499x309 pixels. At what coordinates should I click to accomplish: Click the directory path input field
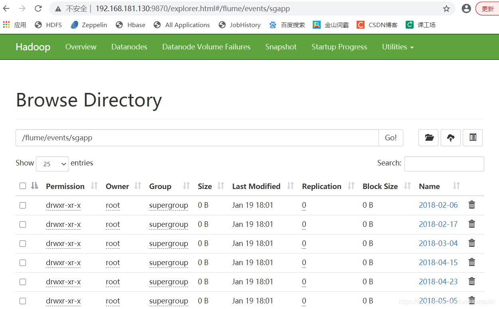pos(197,138)
